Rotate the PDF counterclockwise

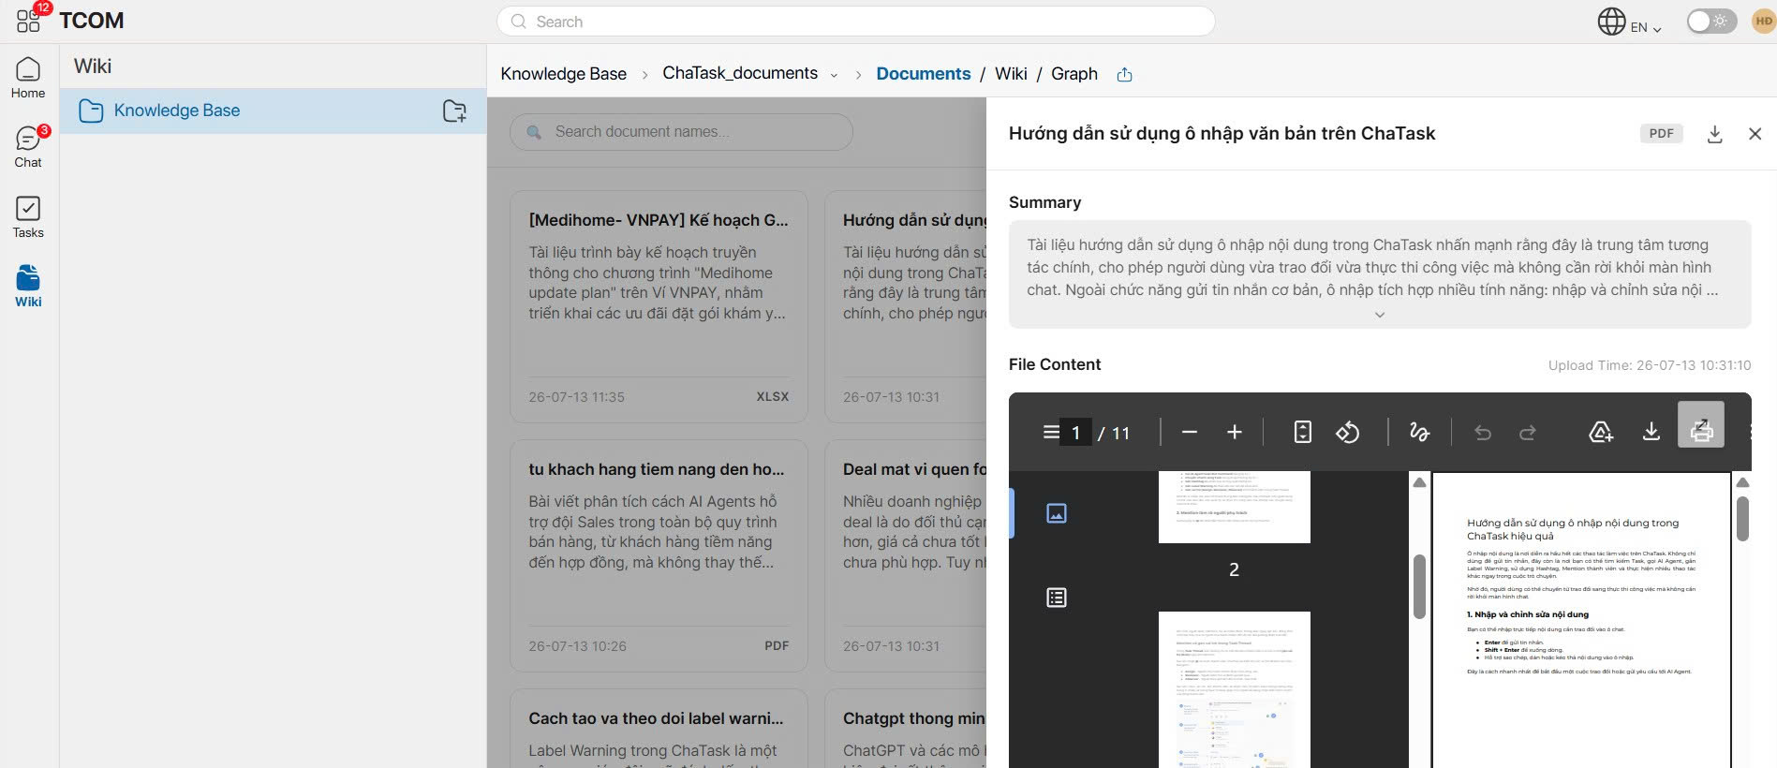[1347, 432]
